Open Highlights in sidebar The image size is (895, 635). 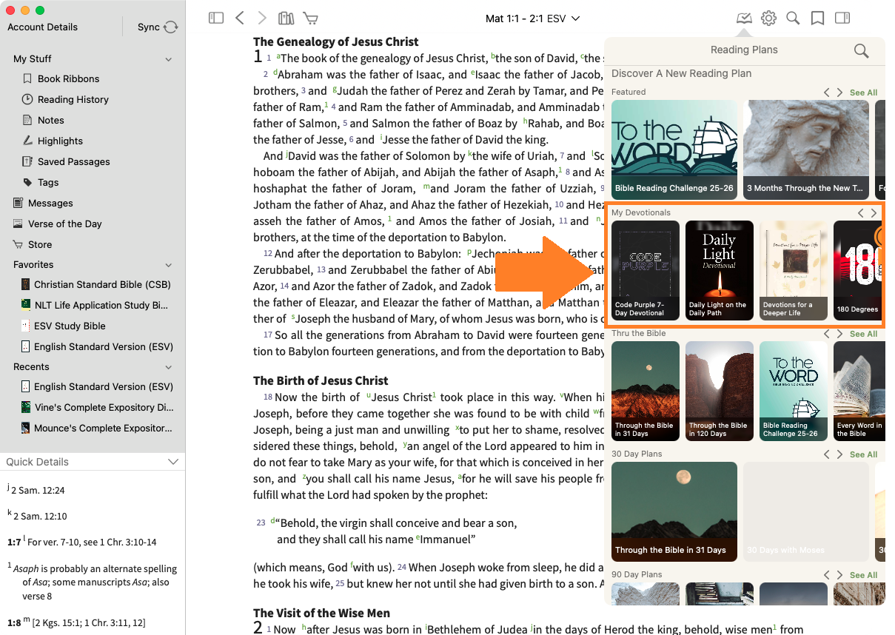60,141
